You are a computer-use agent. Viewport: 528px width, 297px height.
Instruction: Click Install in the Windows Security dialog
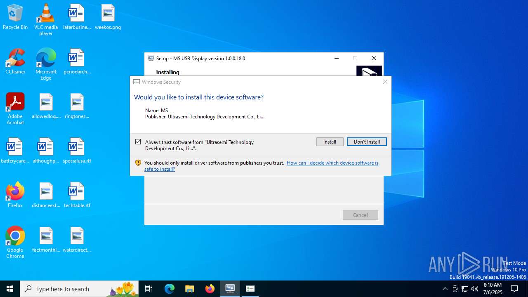pyautogui.click(x=330, y=141)
